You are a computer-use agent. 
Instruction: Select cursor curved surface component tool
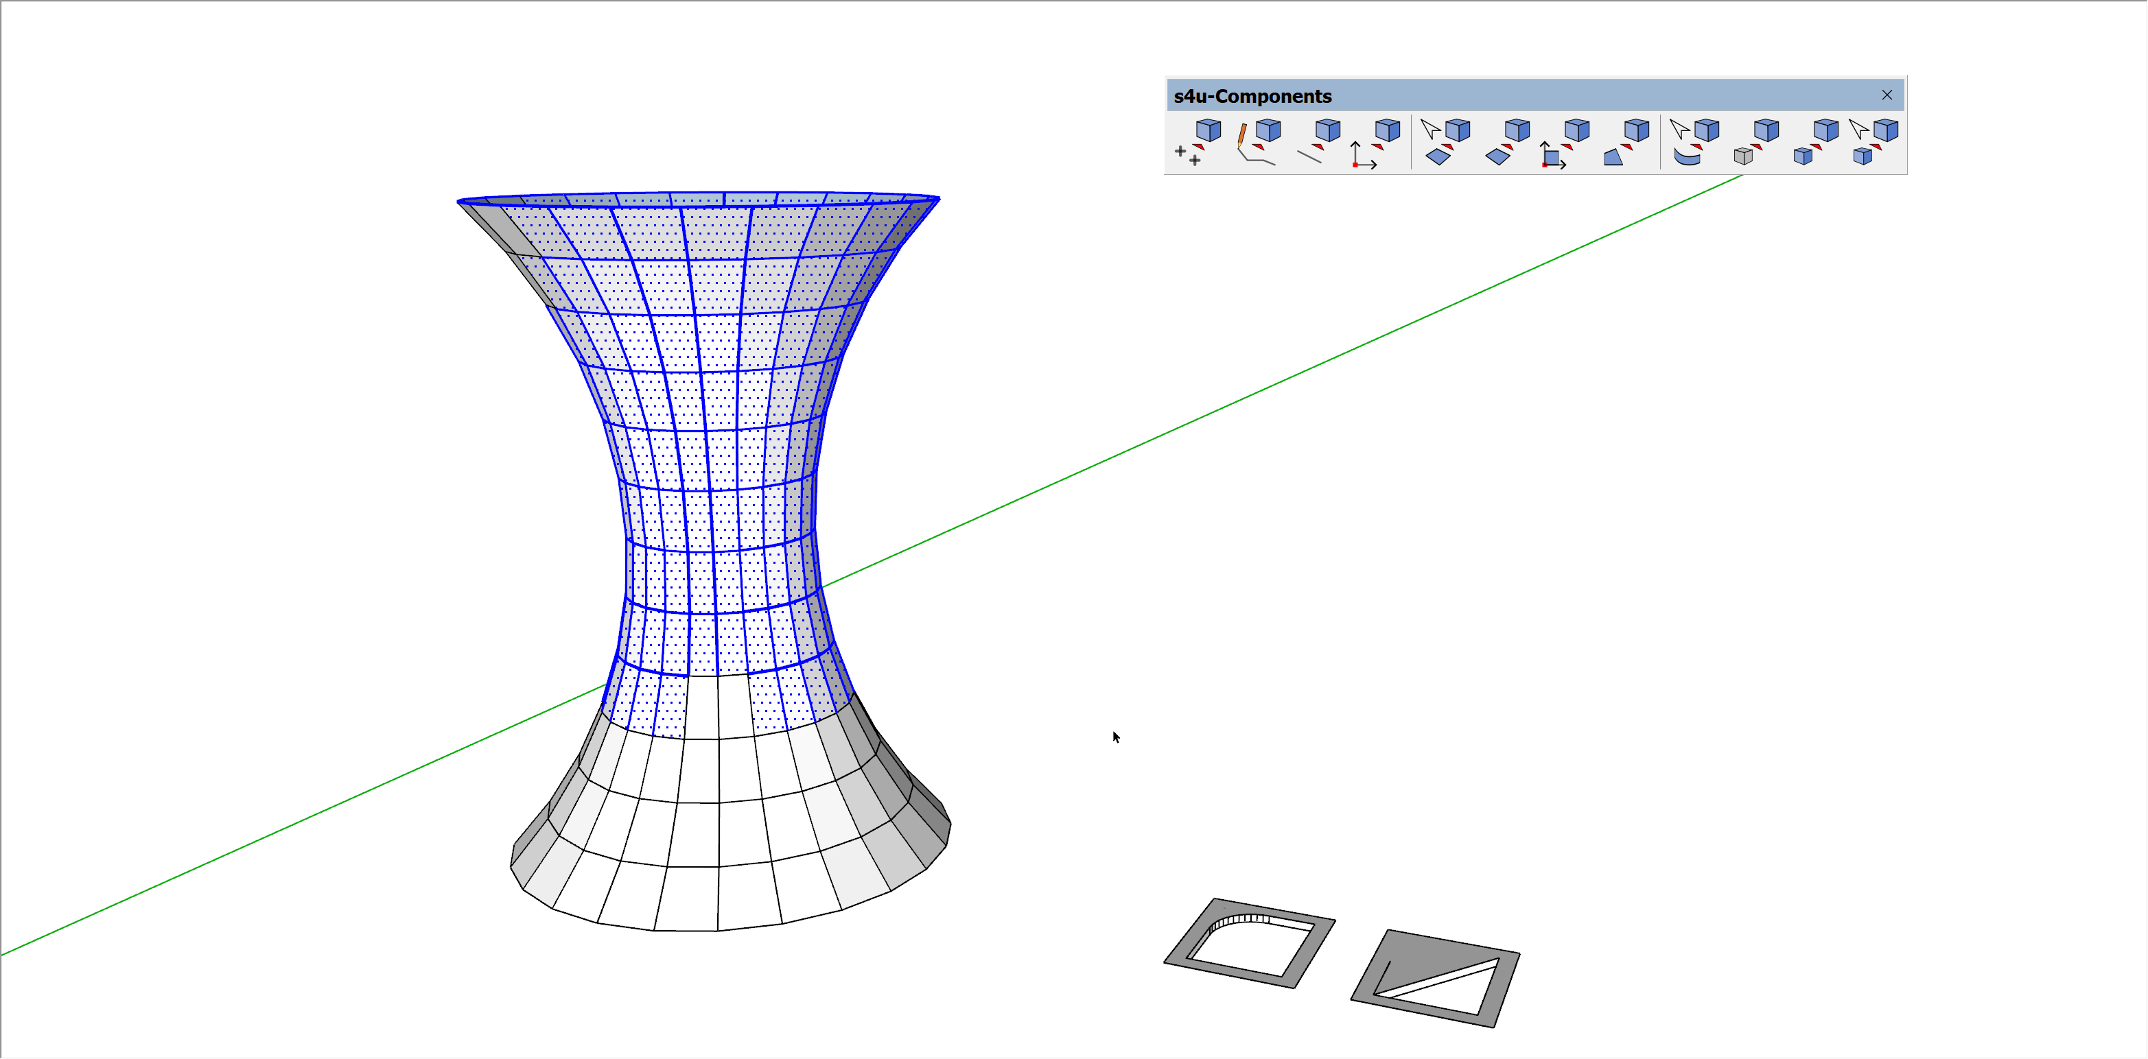[1696, 143]
